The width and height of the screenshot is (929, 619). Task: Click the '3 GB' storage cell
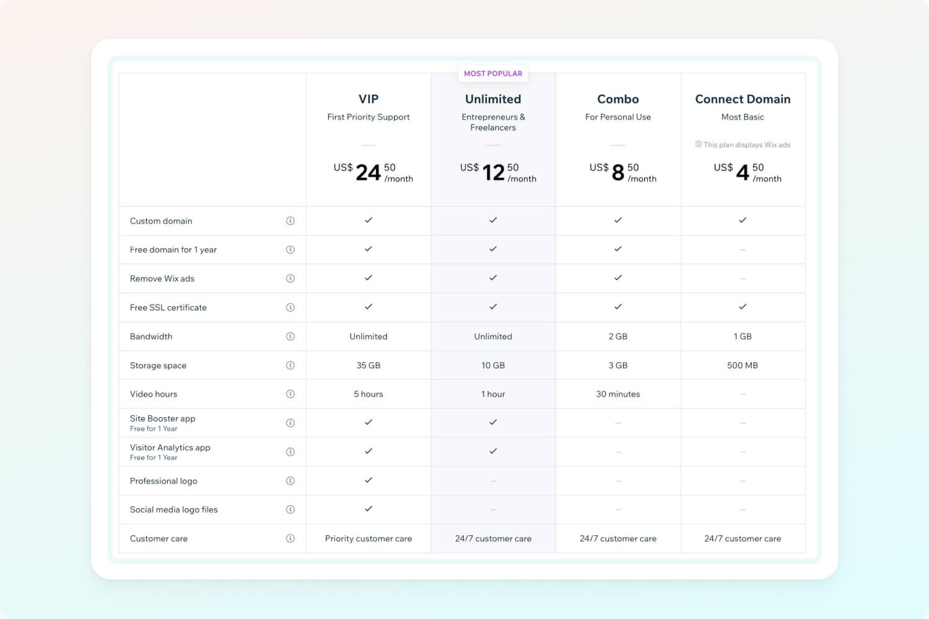coord(618,366)
